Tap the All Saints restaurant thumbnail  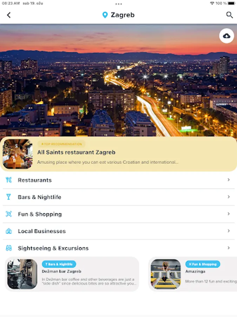coord(18,154)
